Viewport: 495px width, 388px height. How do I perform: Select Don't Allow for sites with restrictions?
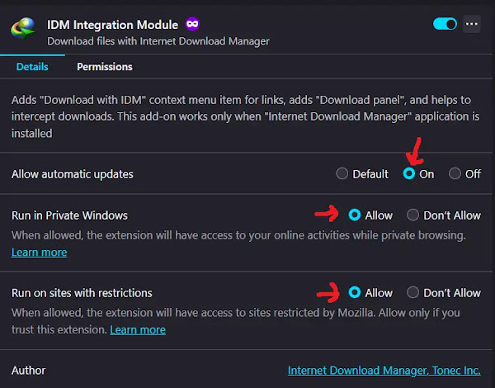click(413, 292)
